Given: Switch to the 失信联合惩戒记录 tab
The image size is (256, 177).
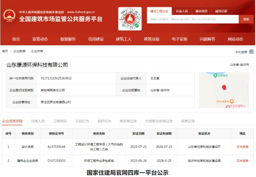Looking at the screenshot, I should click(x=159, y=121).
